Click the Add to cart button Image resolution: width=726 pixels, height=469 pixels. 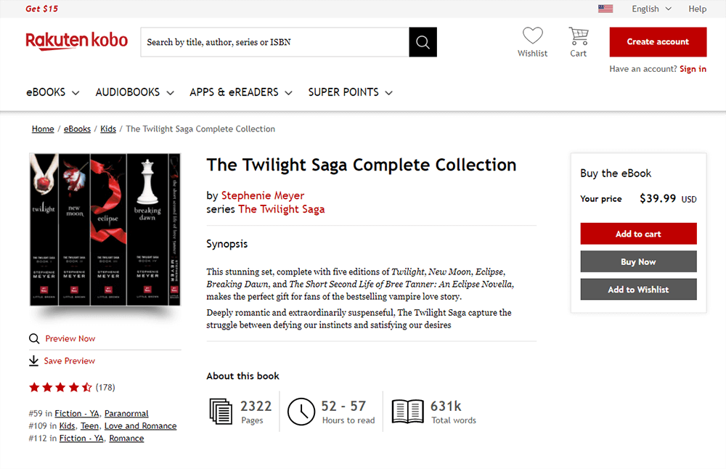[x=638, y=234]
